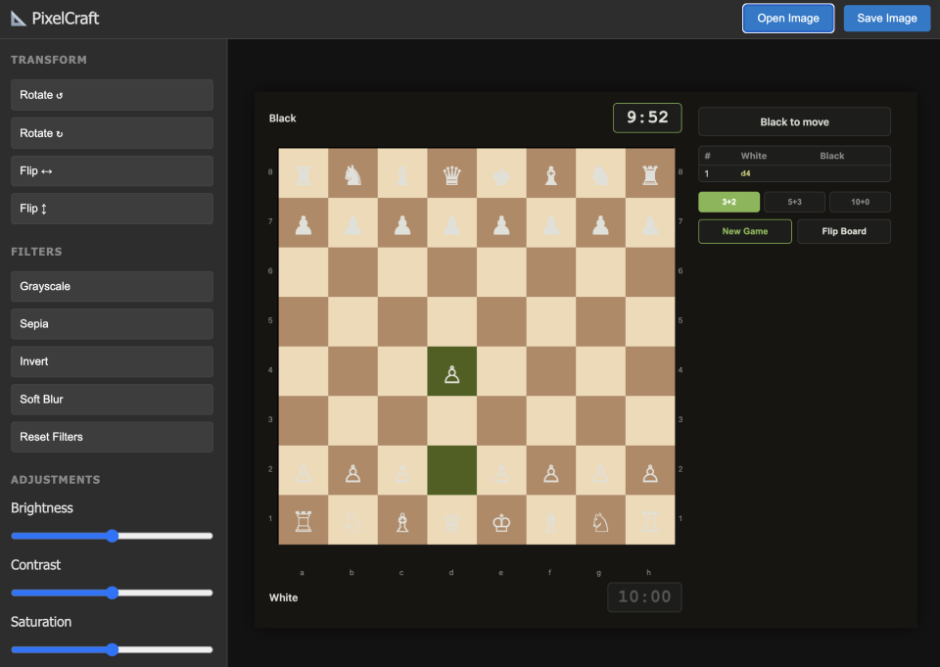Select the black bishop on f8
Viewport: 940px width, 667px height.
tap(551, 174)
